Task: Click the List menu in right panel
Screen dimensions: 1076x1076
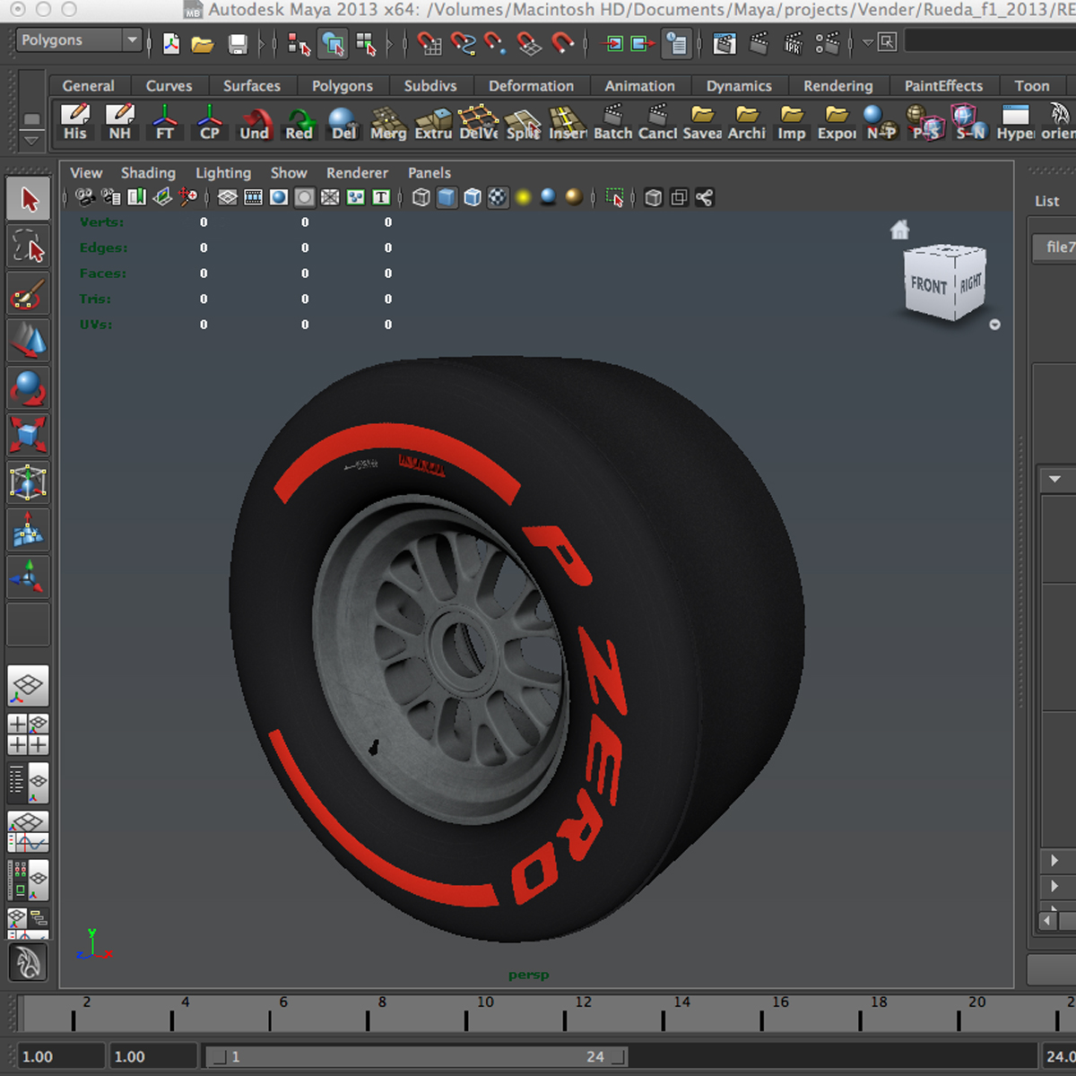Action: (x=1047, y=202)
